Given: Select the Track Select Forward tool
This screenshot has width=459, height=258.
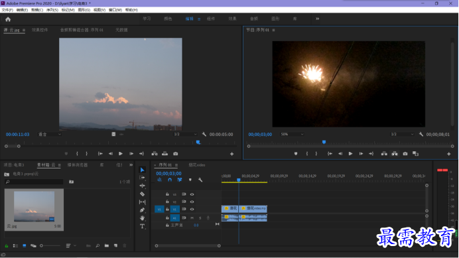Looking at the screenshot, I should [142, 178].
